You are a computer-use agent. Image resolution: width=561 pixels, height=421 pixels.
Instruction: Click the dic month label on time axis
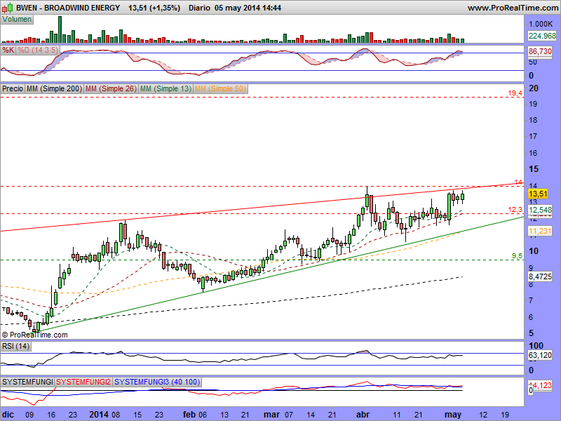tap(8, 415)
